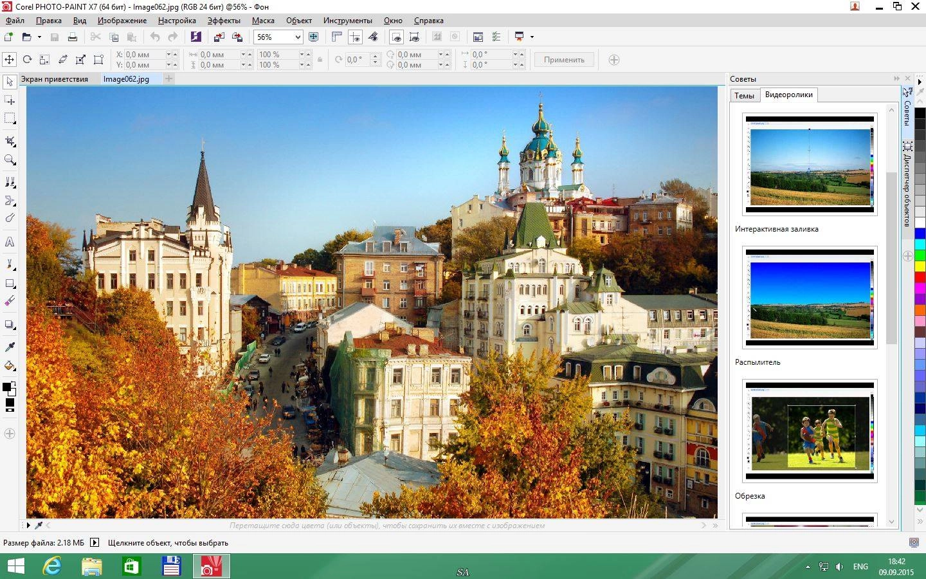
Task: Expand status bar info arrow after file size
Action: tap(95, 542)
